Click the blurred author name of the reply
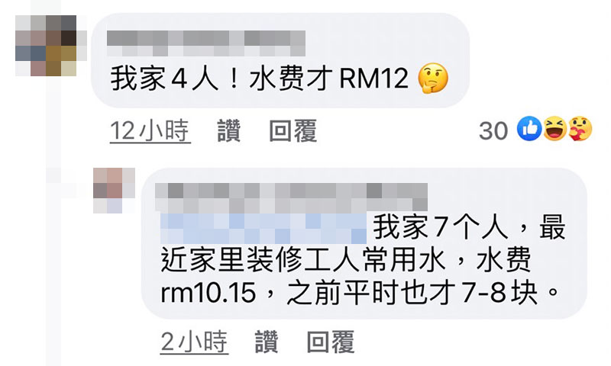 (291, 197)
